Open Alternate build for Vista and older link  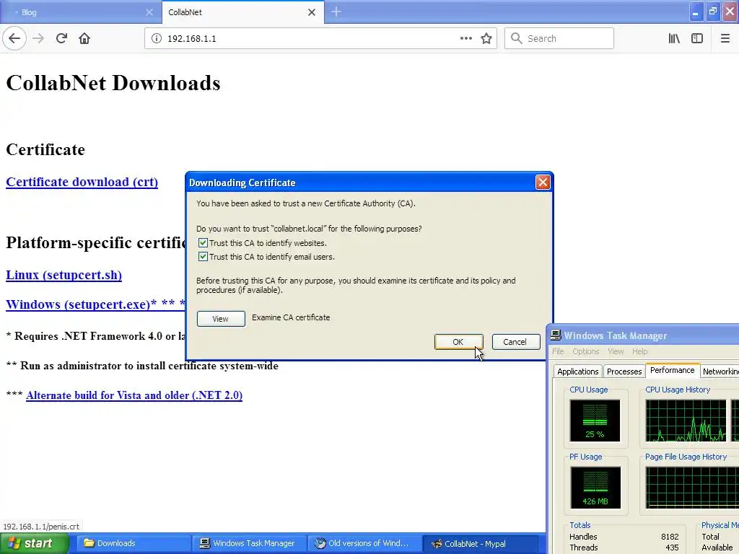(x=134, y=395)
